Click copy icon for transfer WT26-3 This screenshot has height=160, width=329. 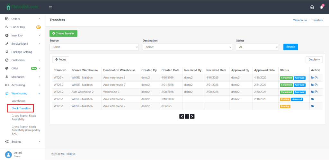coord(316,85)
